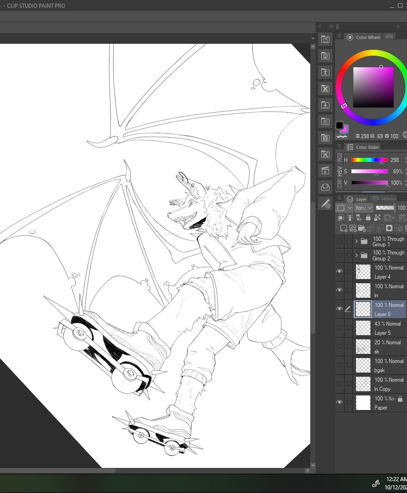This screenshot has height=493, width=407.
Task: Open the animation clapperboard material icon
Action: [x=325, y=171]
